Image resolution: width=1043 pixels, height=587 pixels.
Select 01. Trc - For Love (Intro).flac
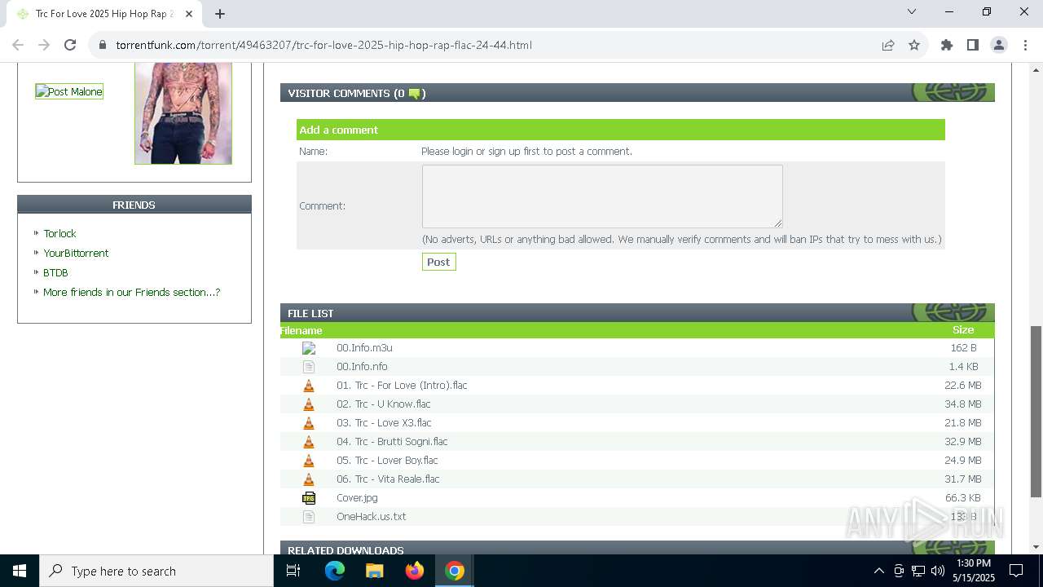point(402,385)
